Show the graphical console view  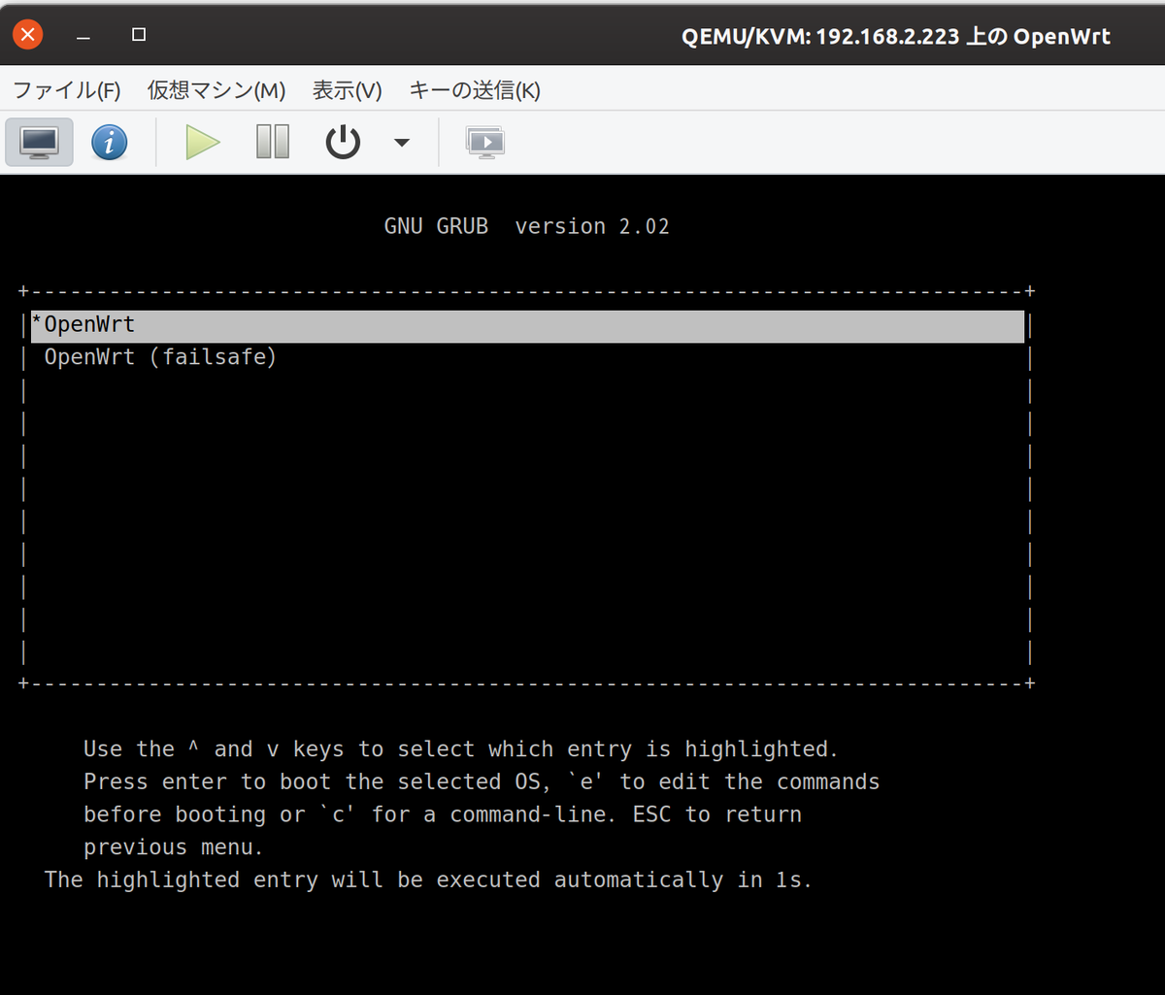click(40, 143)
